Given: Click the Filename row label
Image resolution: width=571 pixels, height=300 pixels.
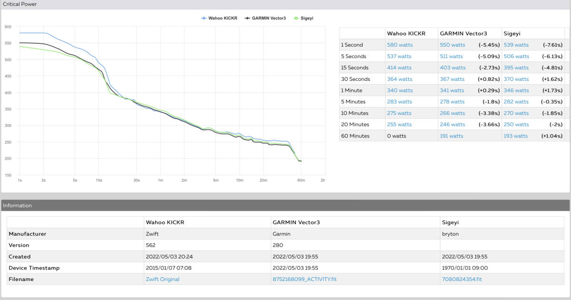Looking at the screenshot, I should (x=21, y=279).
